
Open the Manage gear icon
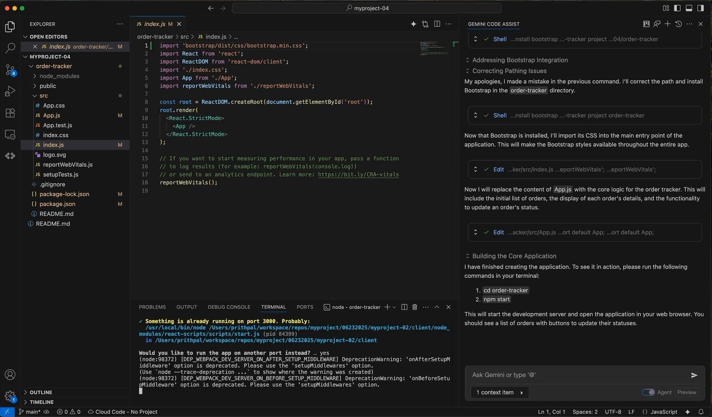point(10,396)
